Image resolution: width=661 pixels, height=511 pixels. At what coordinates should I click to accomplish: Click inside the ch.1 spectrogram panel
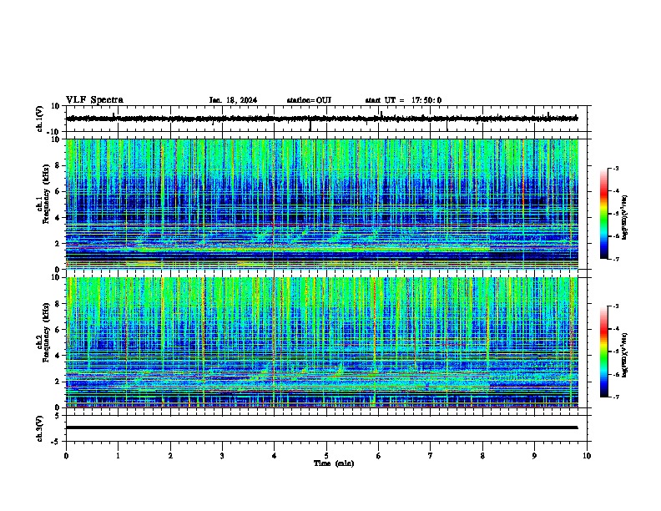pyautogui.click(x=322, y=204)
